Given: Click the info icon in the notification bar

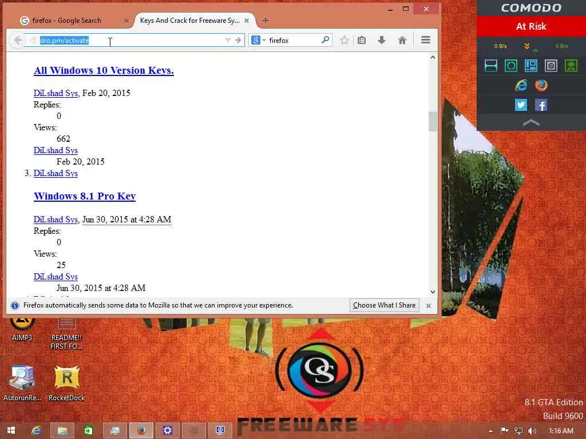Looking at the screenshot, I should tap(14, 305).
